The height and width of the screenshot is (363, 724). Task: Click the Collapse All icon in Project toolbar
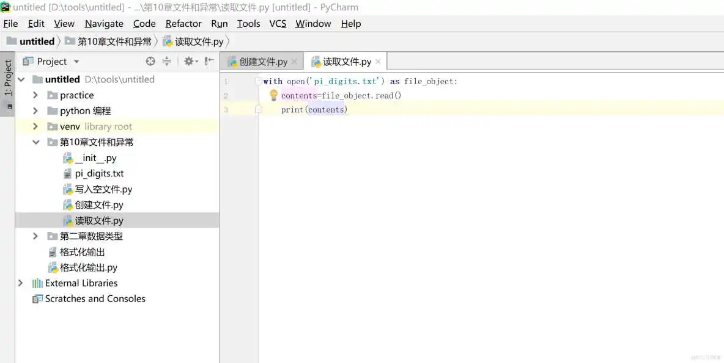coord(166,61)
